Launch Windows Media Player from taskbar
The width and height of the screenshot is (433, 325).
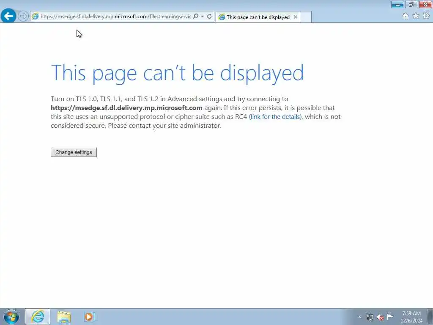(x=89, y=317)
